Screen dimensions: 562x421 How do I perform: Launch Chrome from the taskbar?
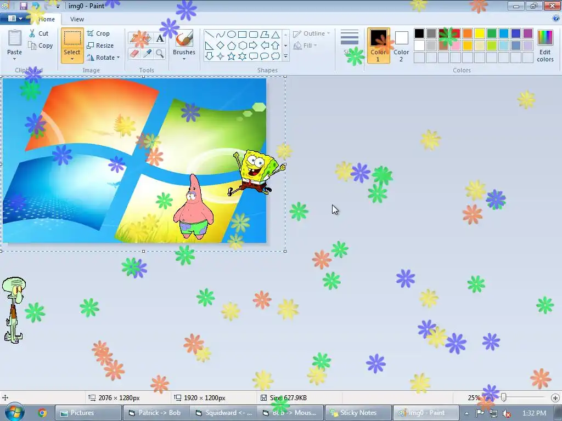tap(42, 413)
